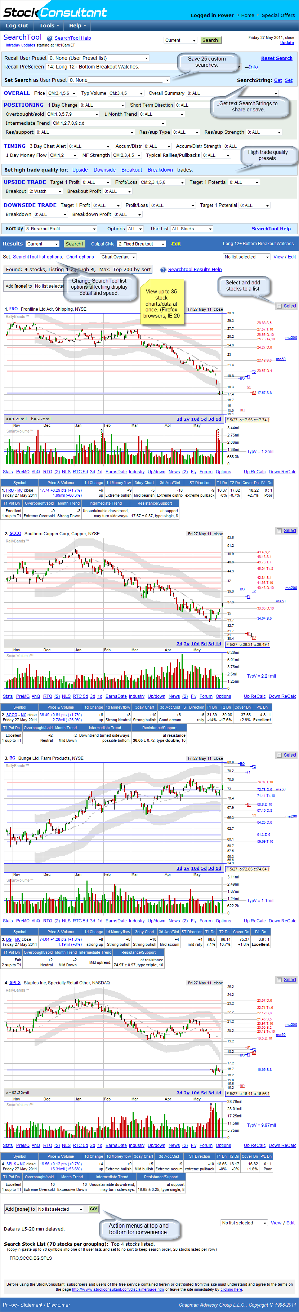Open the MF Strength dropdown
The height and width of the screenshot is (1312, 299).
click(x=127, y=156)
